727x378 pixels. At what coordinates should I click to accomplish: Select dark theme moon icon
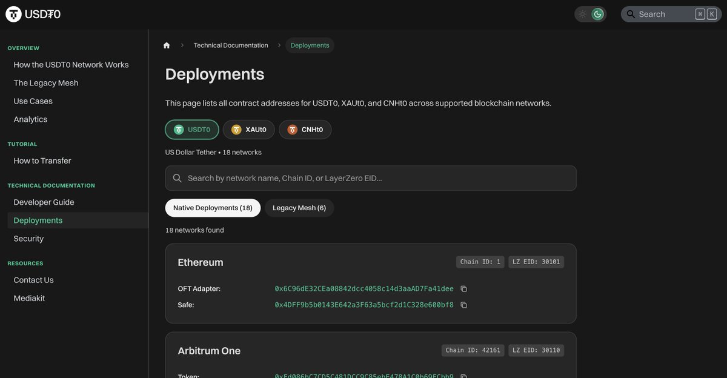pos(598,14)
